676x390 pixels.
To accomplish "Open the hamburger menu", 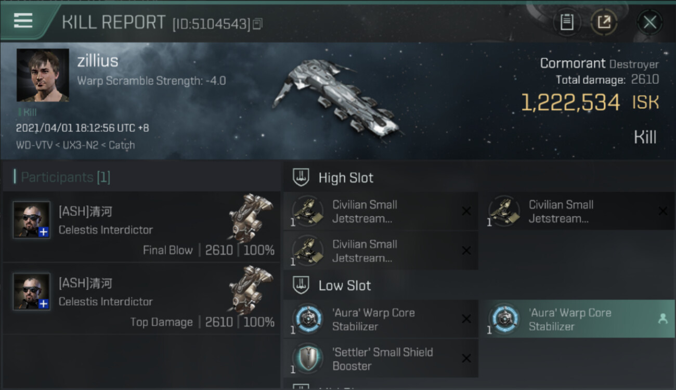I will point(23,21).
